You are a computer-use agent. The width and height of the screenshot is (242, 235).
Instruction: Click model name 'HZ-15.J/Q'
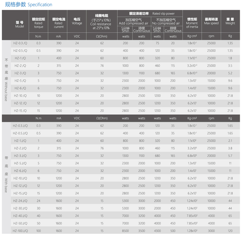click(x=20, y=193)
